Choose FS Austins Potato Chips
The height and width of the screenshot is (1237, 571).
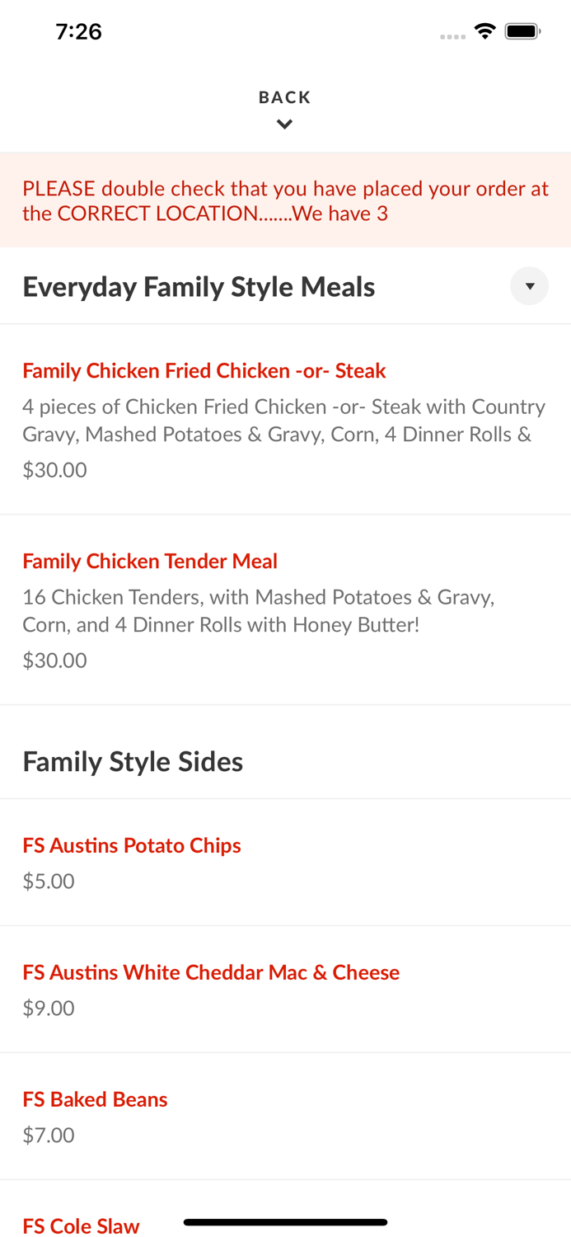[x=132, y=845]
